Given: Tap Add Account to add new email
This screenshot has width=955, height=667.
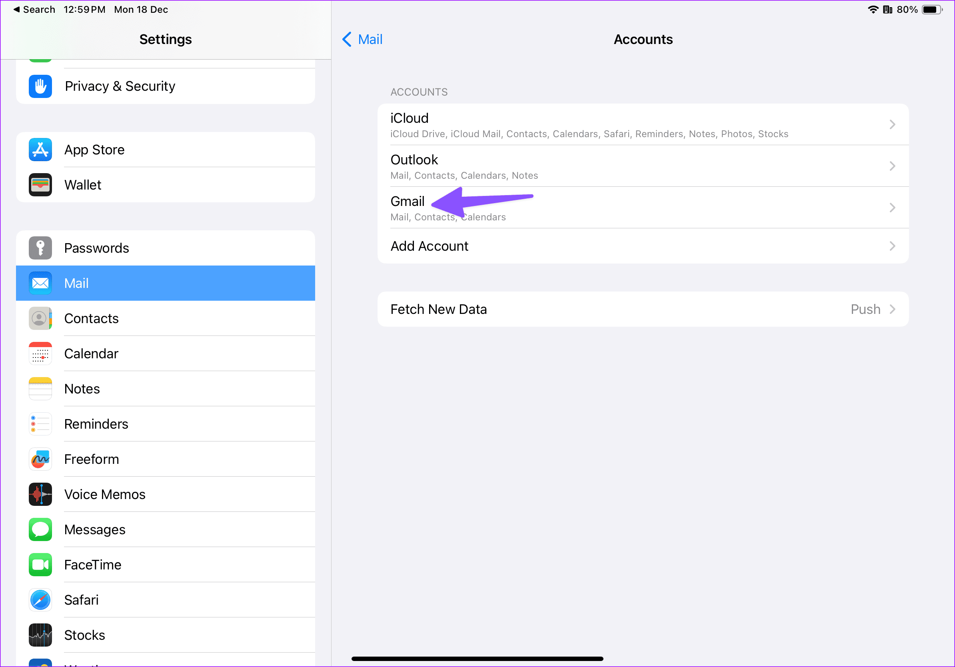Looking at the screenshot, I should click(x=643, y=246).
